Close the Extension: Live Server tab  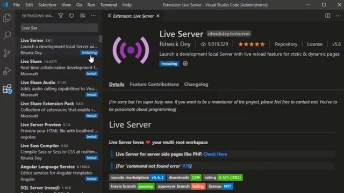click(x=157, y=16)
